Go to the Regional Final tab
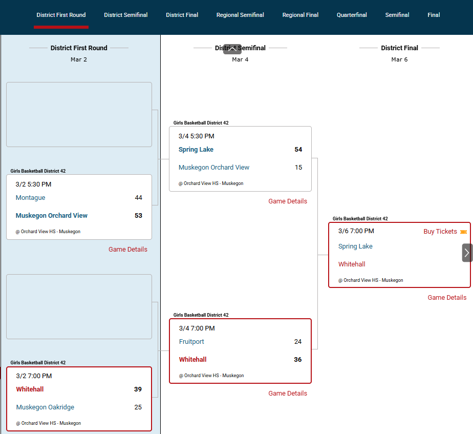This screenshot has width=473, height=434. tap(300, 15)
